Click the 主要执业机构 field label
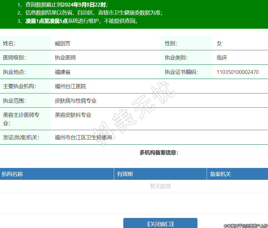Viewport: 268px width, 228px height. click(x=19, y=86)
